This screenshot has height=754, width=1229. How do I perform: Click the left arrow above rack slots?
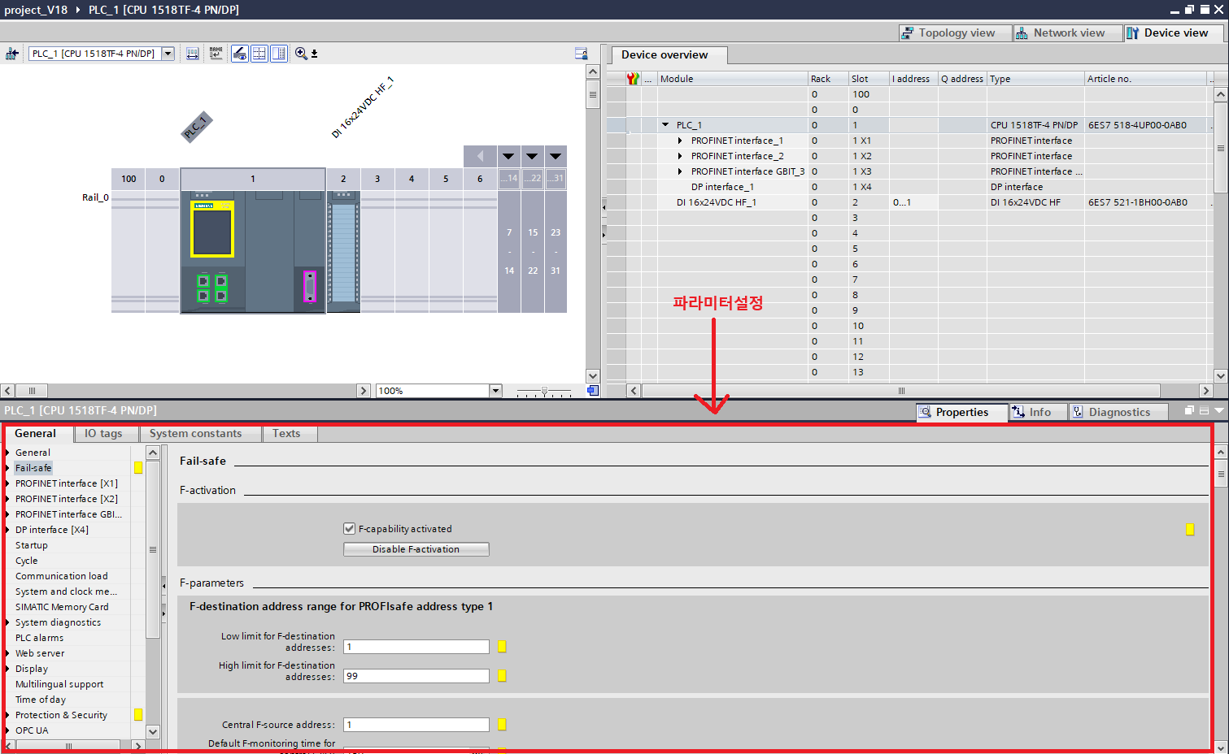(x=481, y=156)
